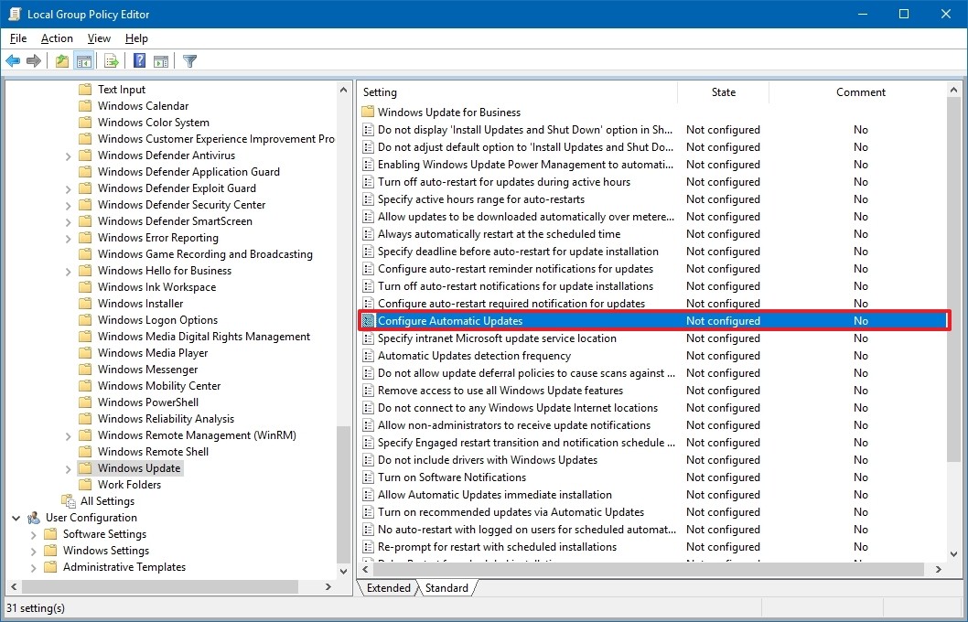Expand the Windows Defender Antivirus node
Image resolution: width=968 pixels, height=622 pixels.
point(68,156)
